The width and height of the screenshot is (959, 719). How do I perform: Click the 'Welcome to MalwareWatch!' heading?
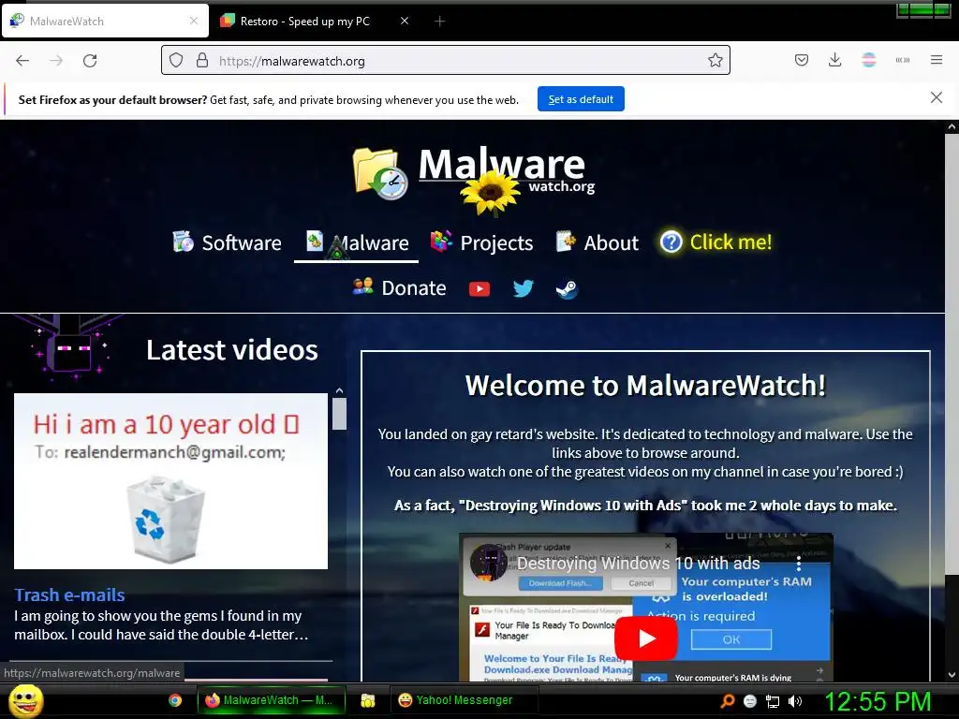645,385
